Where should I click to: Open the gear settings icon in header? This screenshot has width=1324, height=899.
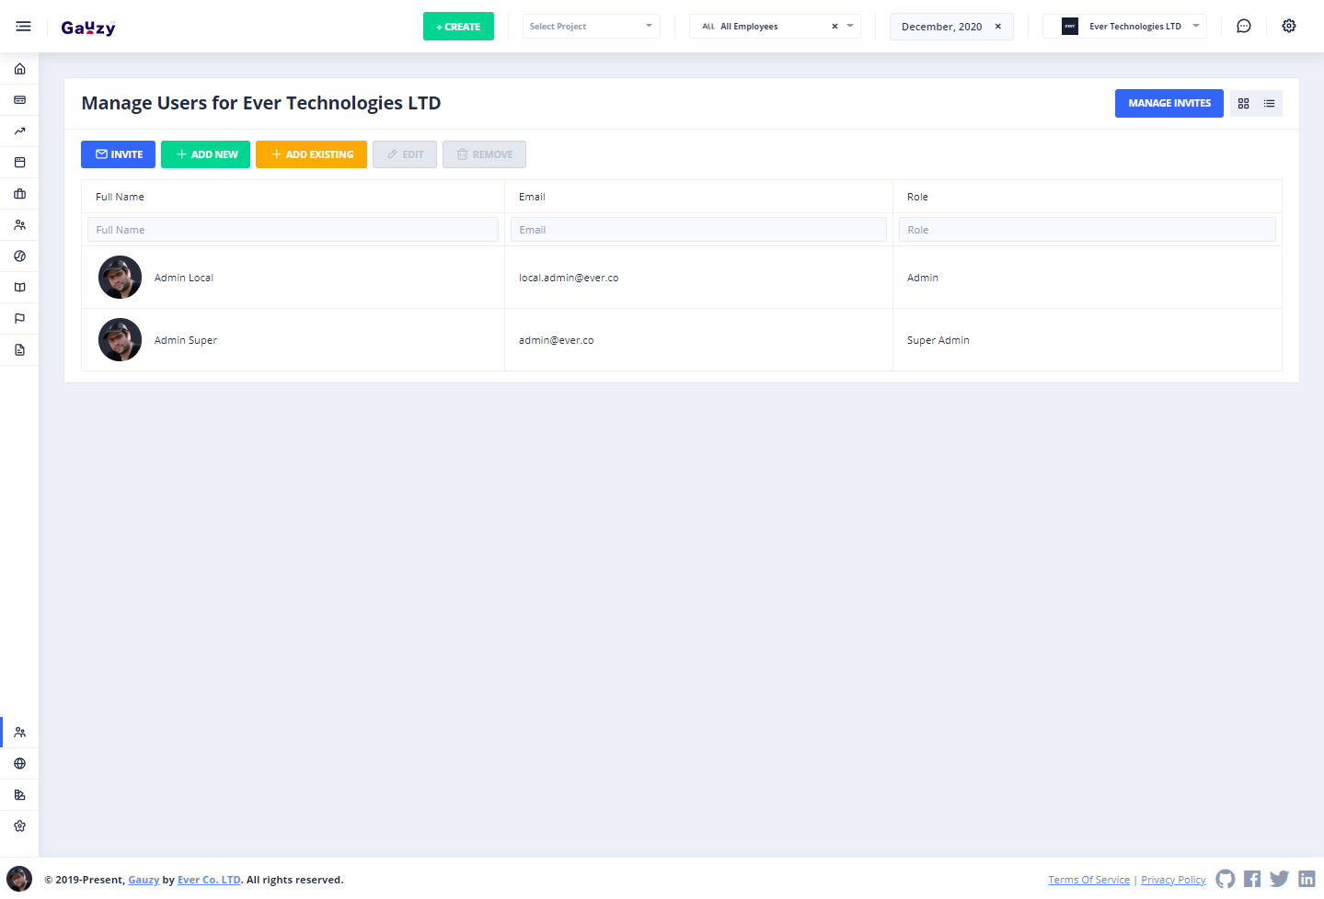click(x=1288, y=27)
